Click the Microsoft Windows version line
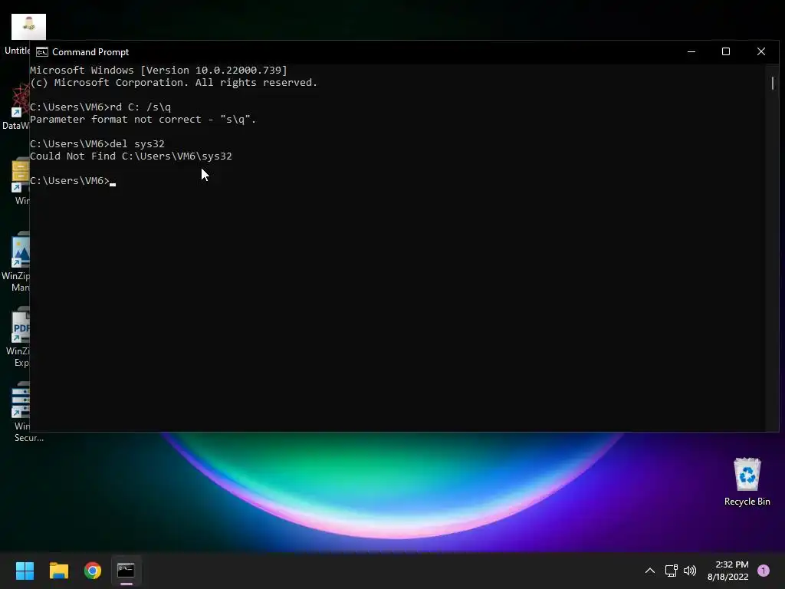The height and width of the screenshot is (589, 785). (x=158, y=70)
